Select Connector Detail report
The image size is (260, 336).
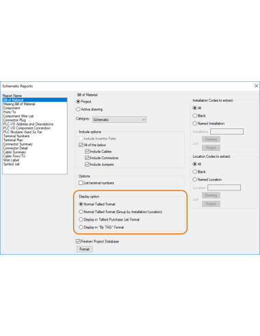16,148
